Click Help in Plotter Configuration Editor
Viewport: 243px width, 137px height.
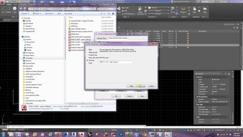142,96
